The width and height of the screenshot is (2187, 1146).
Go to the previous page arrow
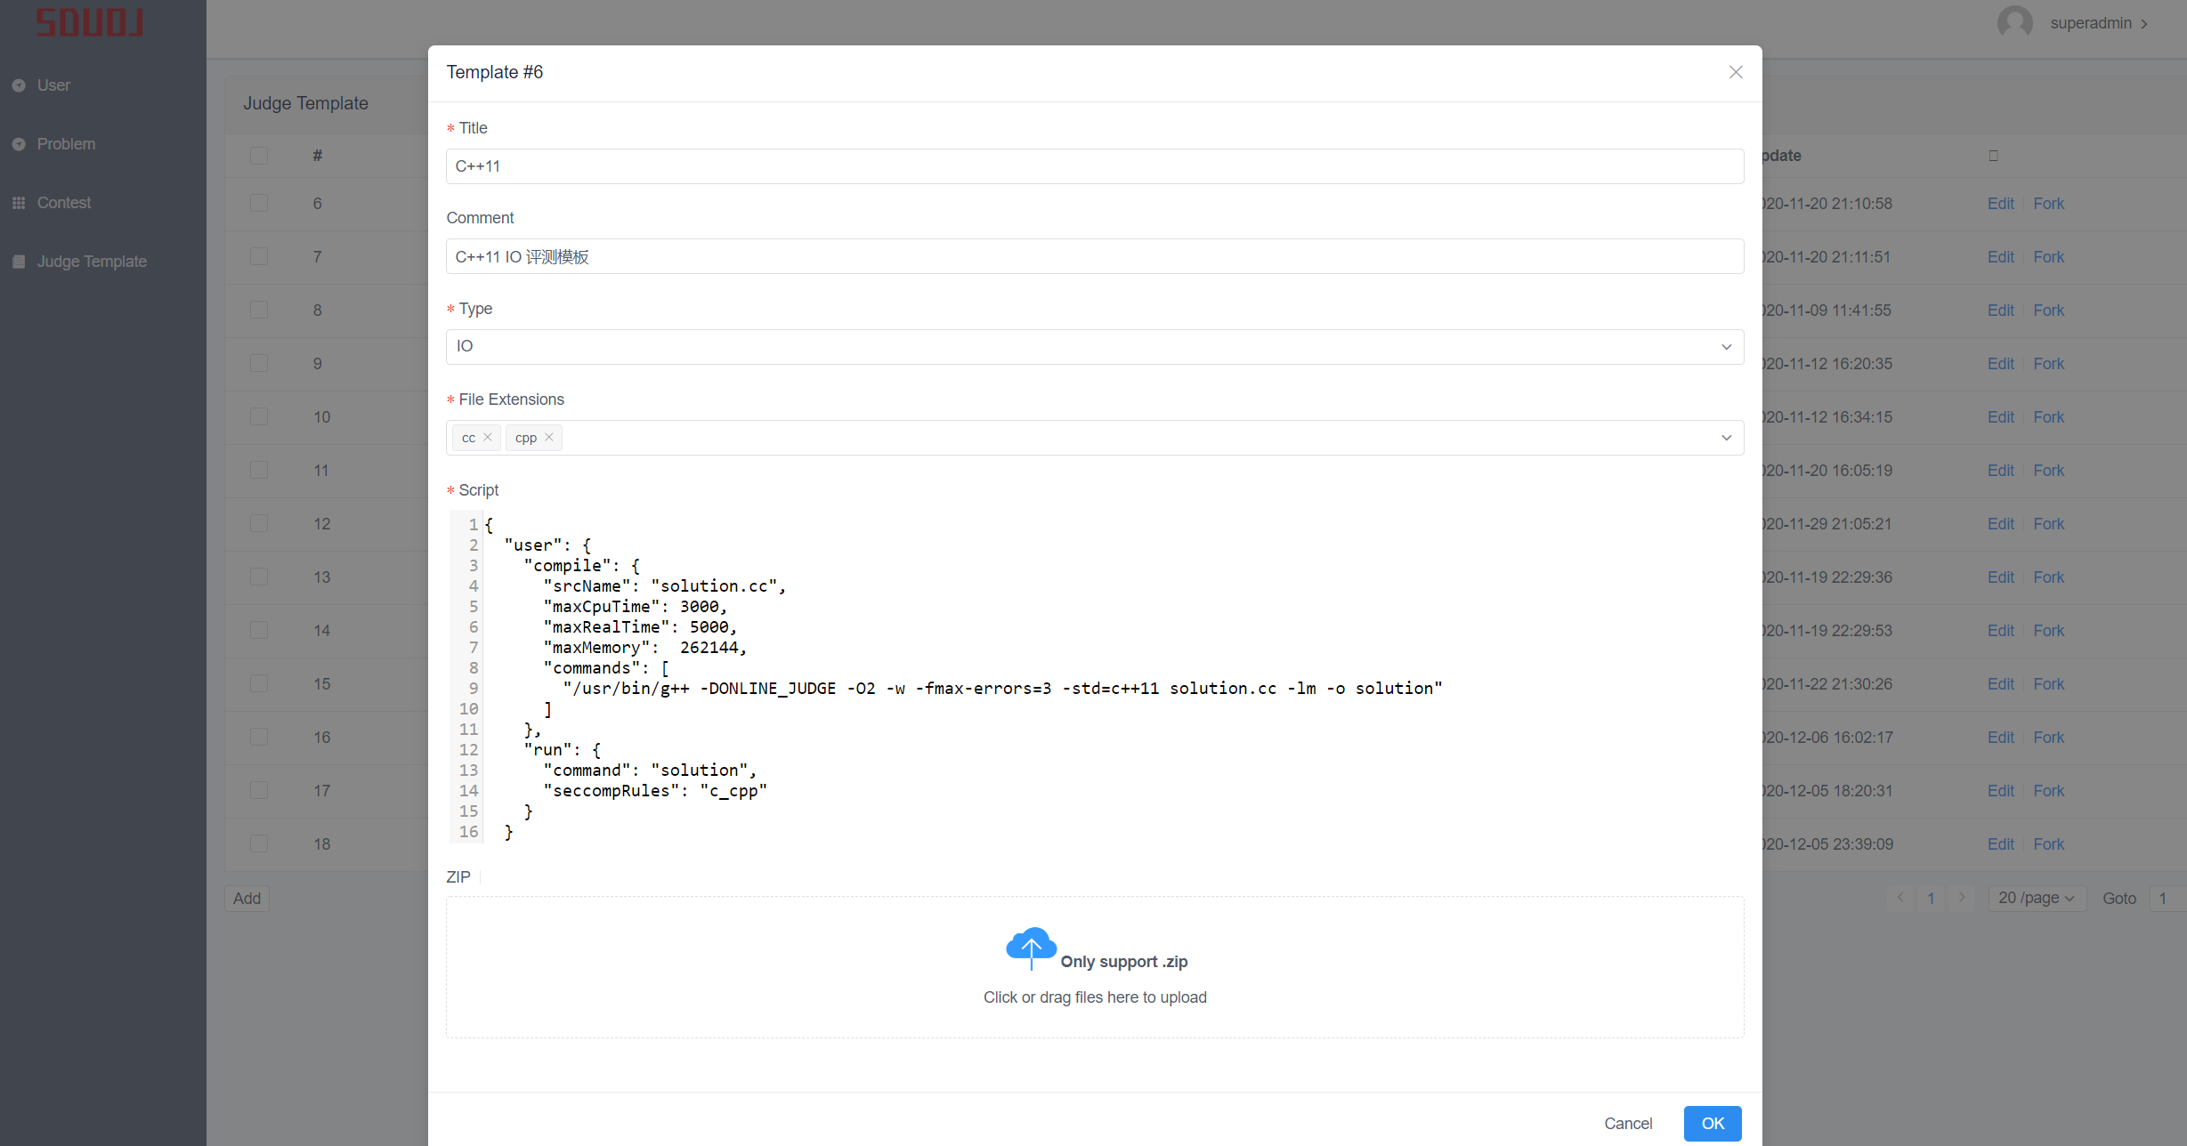(1899, 899)
